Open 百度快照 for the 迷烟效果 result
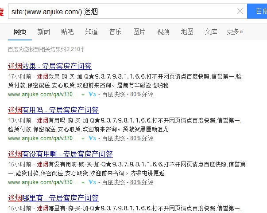Viewport: 267px width, 213px height. point(113,95)
